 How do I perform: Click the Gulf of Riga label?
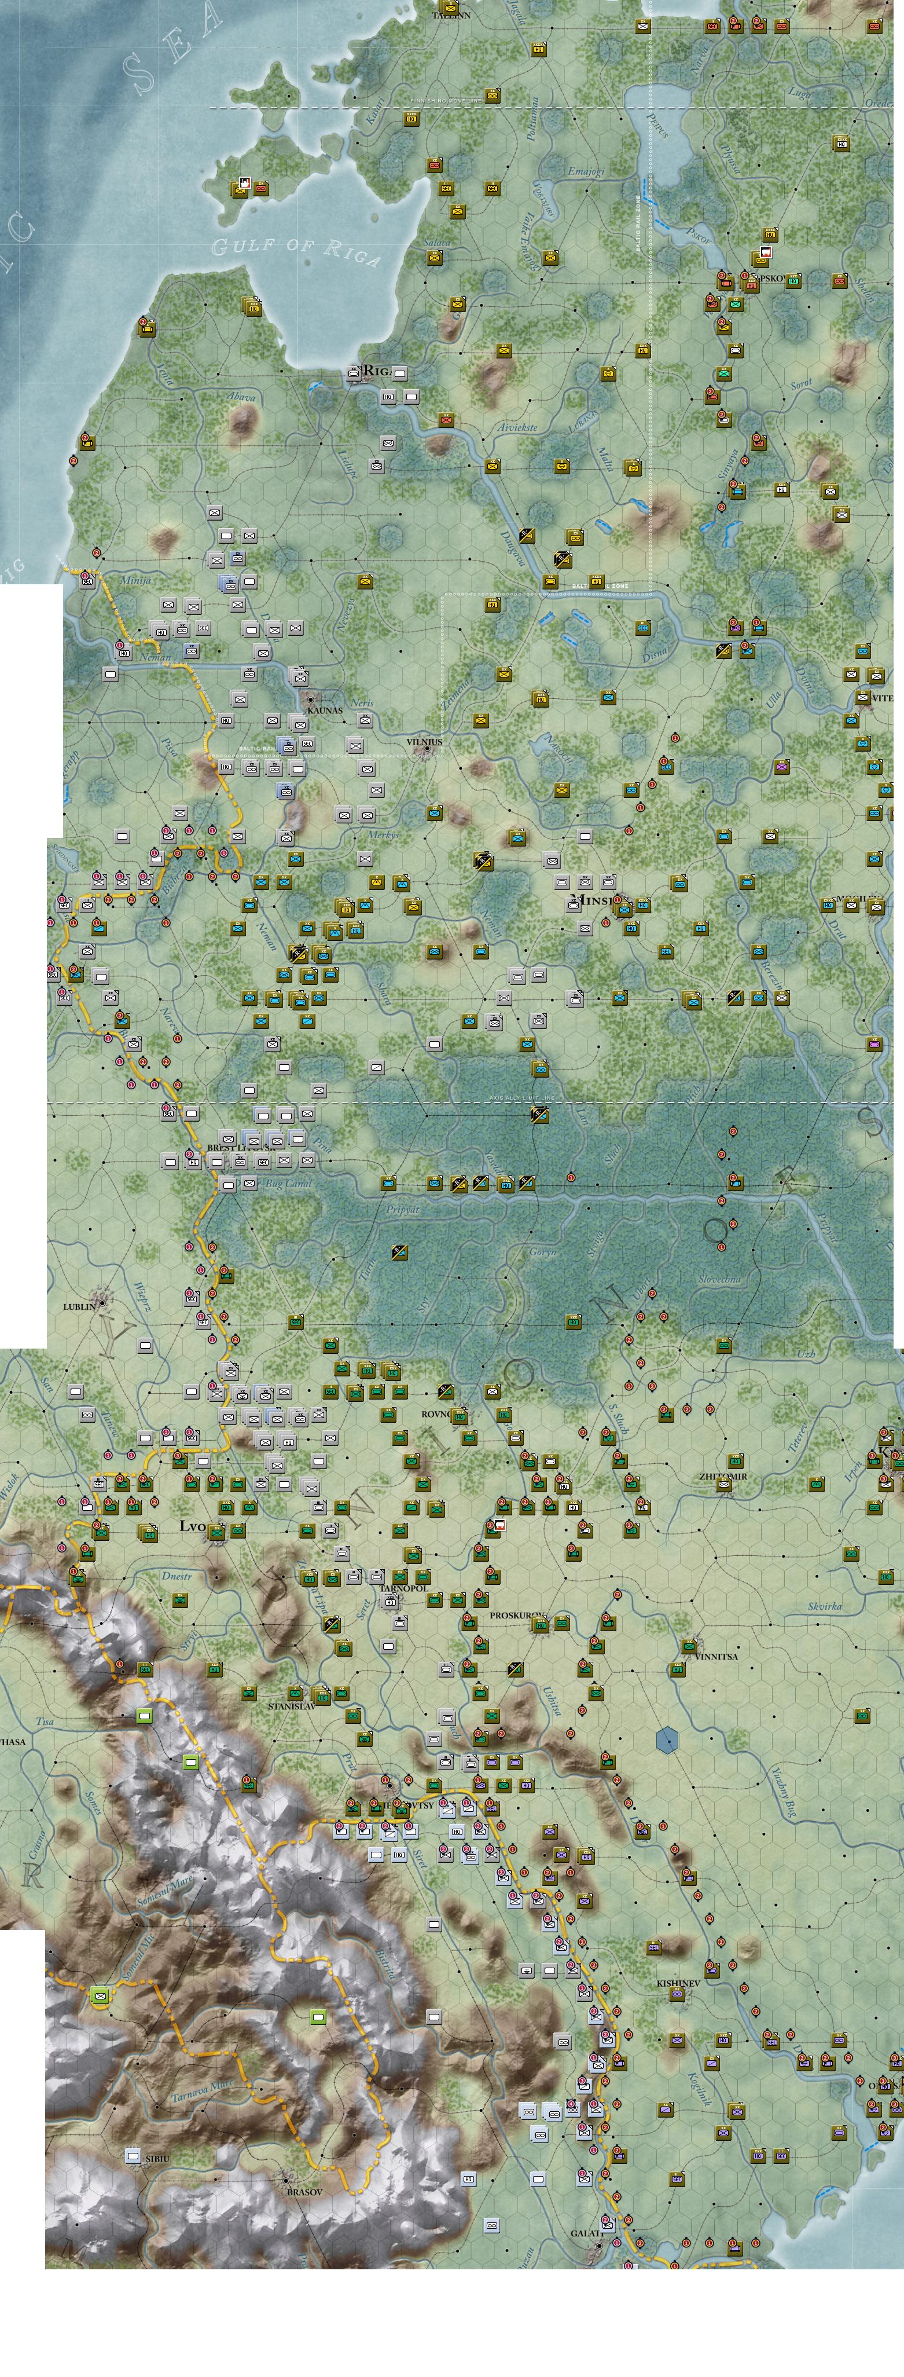point(296,251)
